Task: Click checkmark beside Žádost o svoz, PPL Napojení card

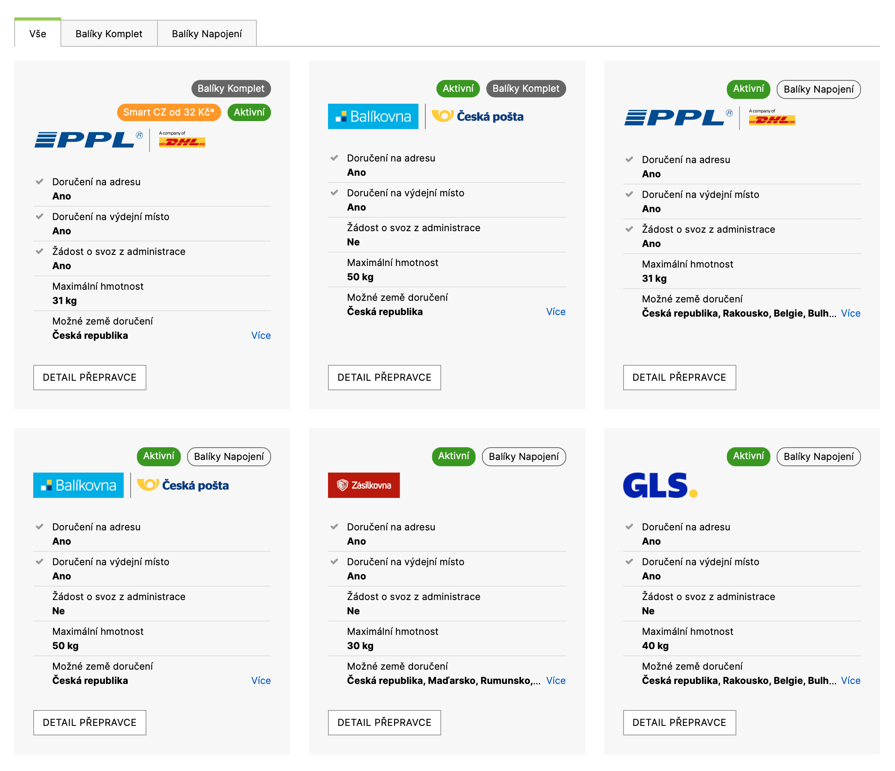Action: (x=629, y=229)
